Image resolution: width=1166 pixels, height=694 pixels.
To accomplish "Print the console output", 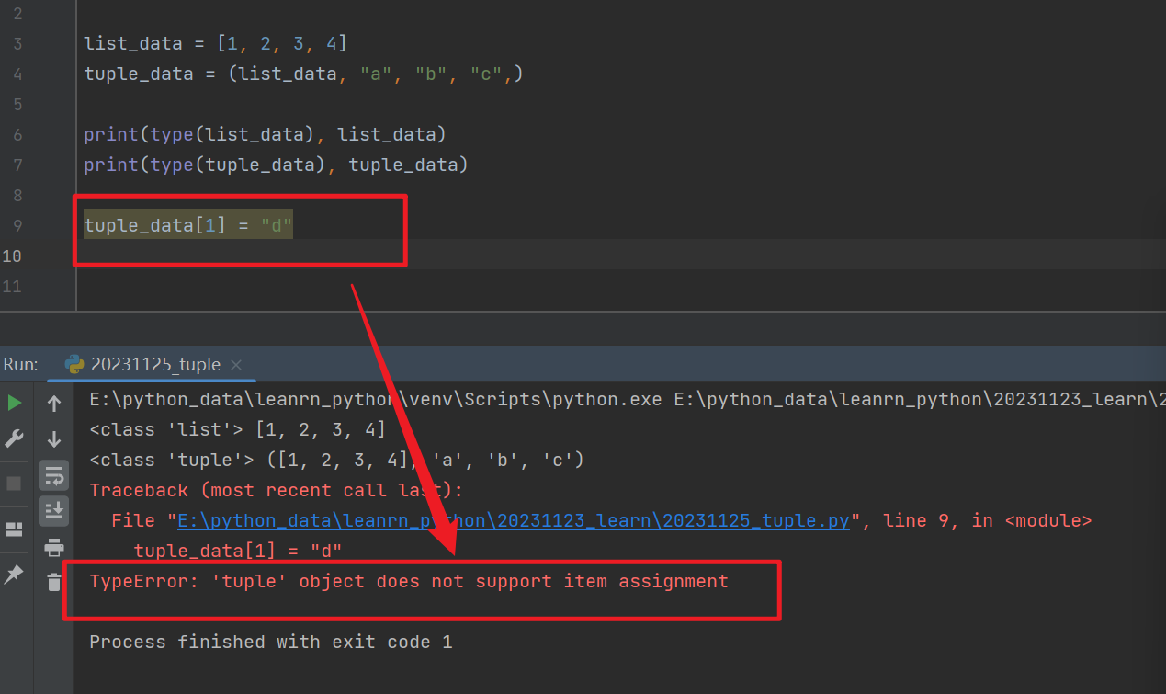I will pyautogui.click(x=54, y=548).
